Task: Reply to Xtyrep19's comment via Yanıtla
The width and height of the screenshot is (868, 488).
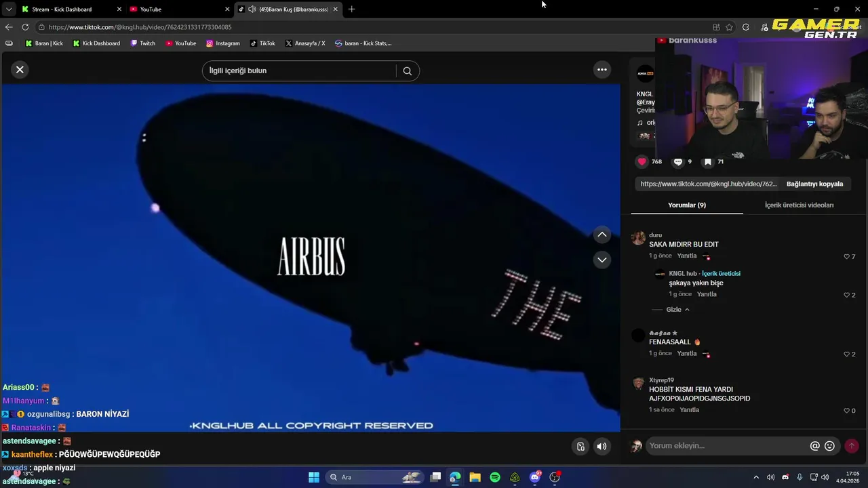Action: tap(689, 409)
